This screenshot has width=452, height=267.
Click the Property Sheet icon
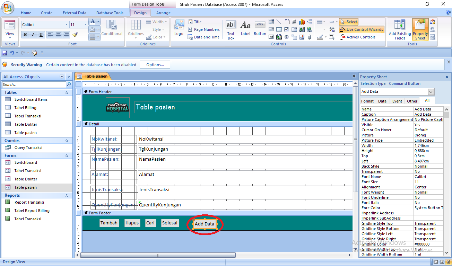click(x=420, y=29)
